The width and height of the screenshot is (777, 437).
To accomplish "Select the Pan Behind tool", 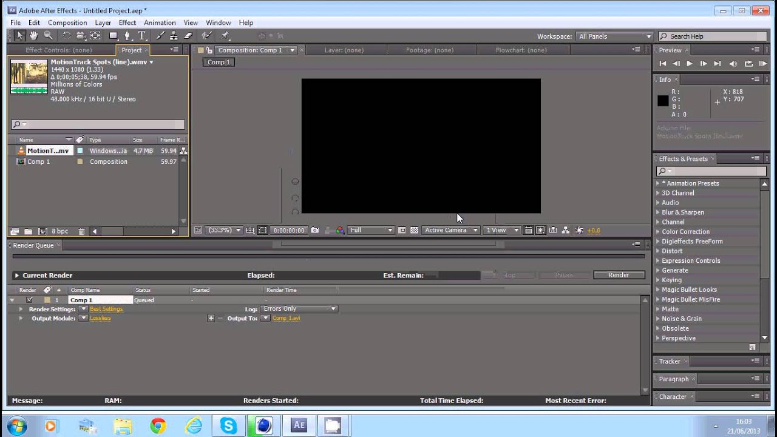I will coord(95,36).
